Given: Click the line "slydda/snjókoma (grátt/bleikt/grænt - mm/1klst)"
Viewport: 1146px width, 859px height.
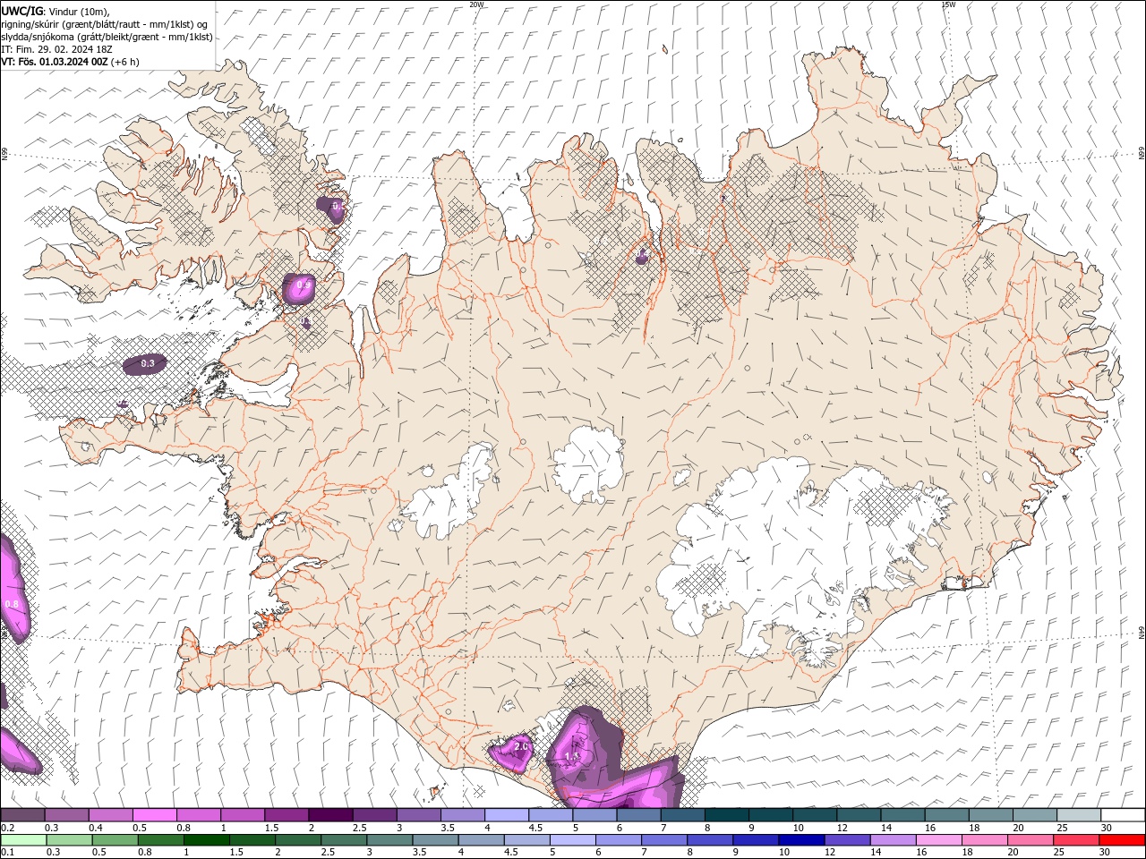Looking at the screenshot, I should [107, 37].
